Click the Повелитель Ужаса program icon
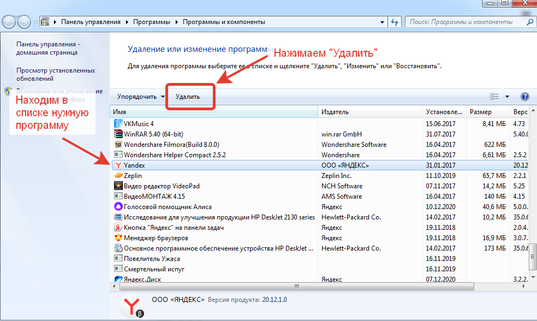This screenshot has width=537, height=321. tap(118, 259)
